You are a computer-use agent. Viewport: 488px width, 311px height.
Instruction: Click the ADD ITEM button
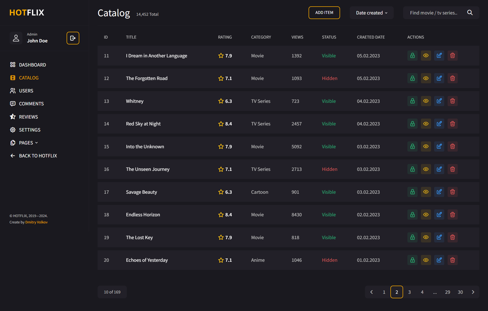pyautogui.click(x=324, y=13)
